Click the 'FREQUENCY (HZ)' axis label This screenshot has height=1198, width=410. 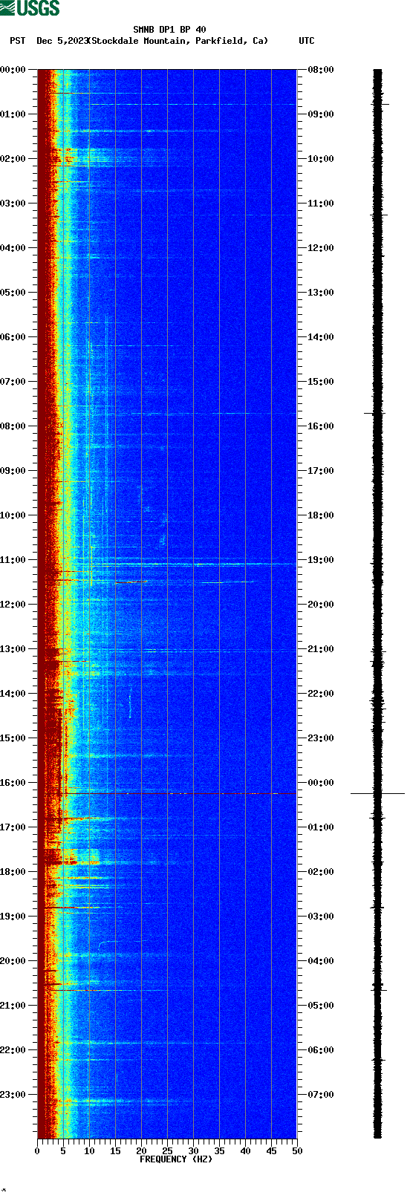(x=176, y=1159)
